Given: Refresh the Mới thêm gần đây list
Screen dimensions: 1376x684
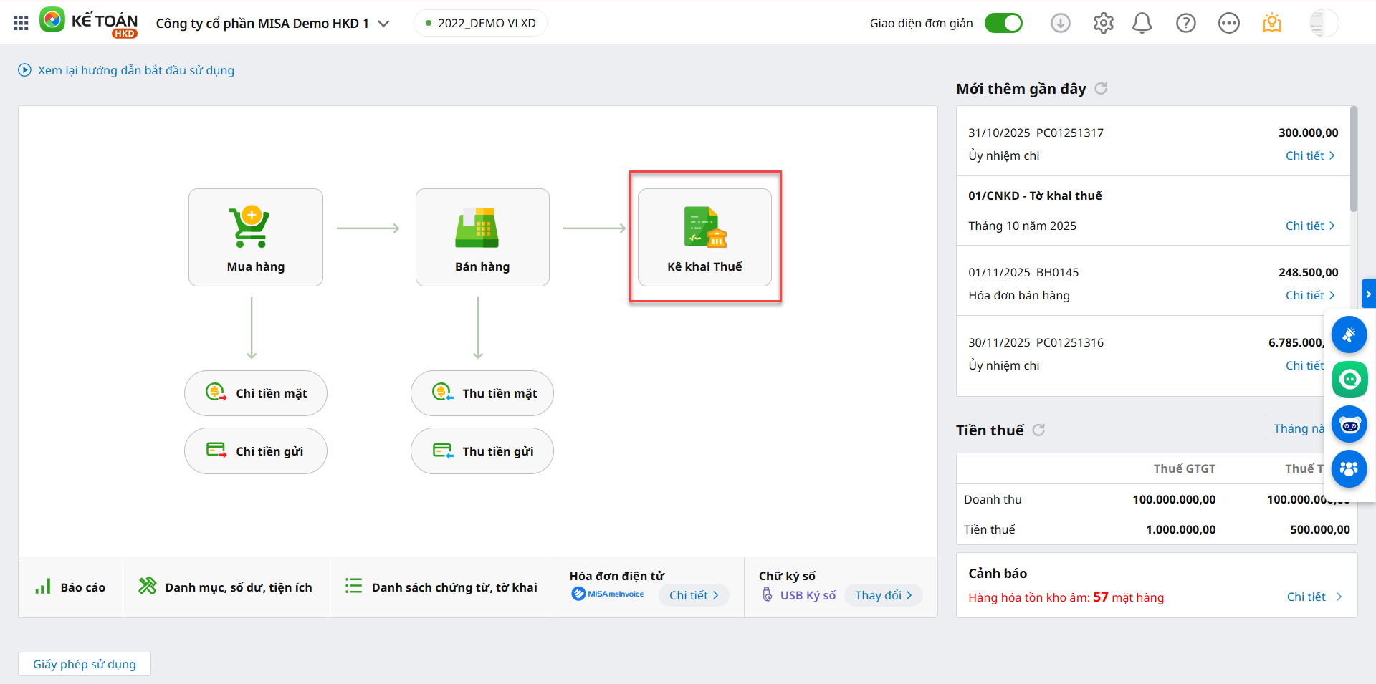Looking at the screenshot, I should pyautogui.click(x=1102, y=88).
